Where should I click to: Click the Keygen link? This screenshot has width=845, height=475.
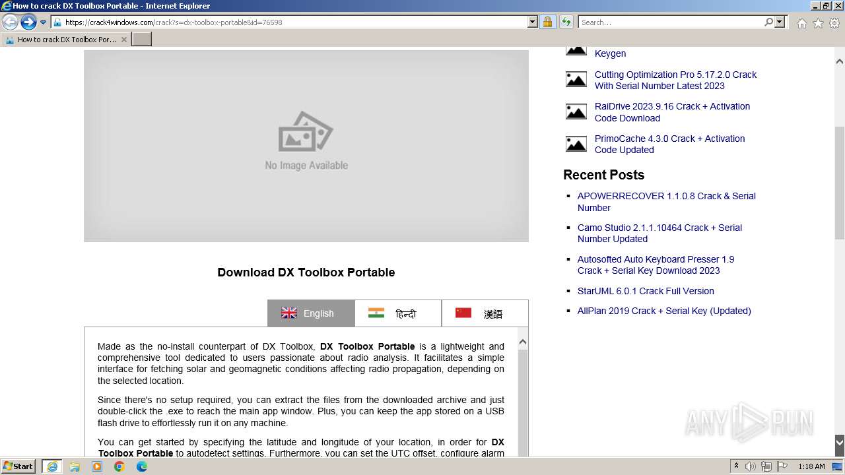pos(610,53)
